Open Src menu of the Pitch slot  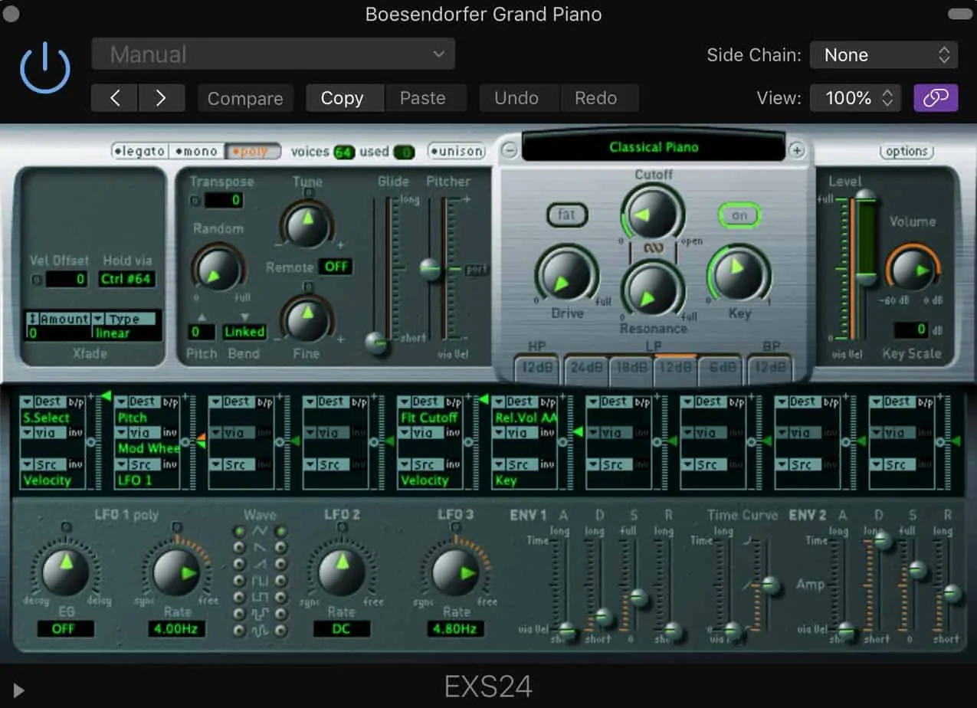[x=139, y=464]
